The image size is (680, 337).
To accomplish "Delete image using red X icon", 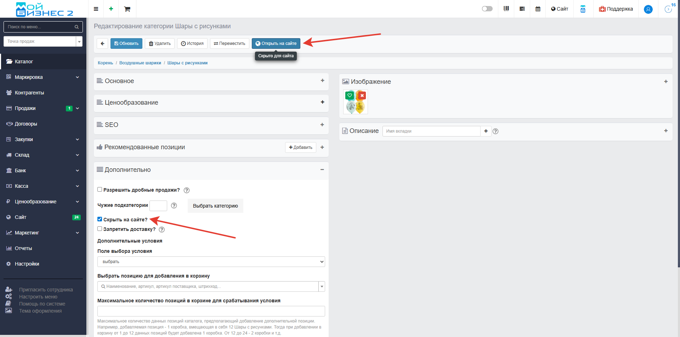I will click(362, 95).
